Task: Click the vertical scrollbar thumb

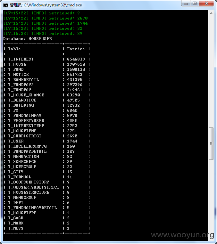Action: (x=211, y=143)
